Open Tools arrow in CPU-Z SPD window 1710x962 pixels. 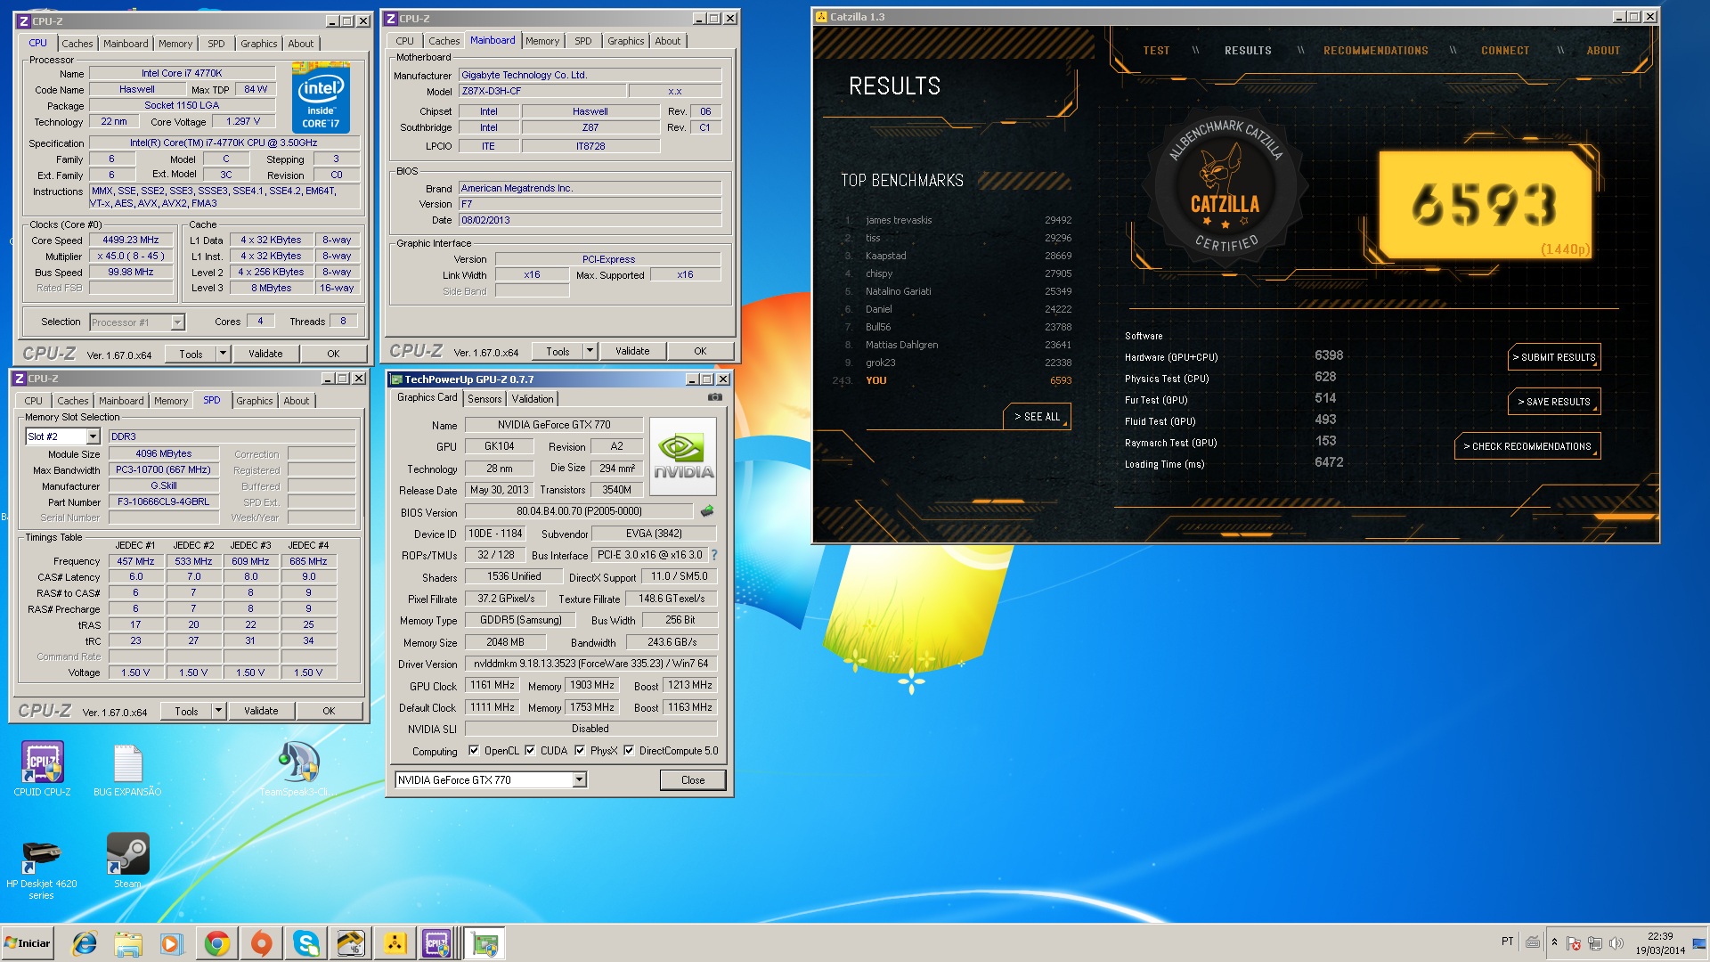tap(218, 711)
